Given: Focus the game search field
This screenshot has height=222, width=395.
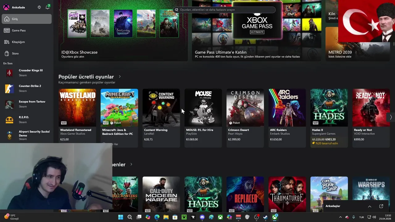Looking at the screenshot, I should point(224,10).
